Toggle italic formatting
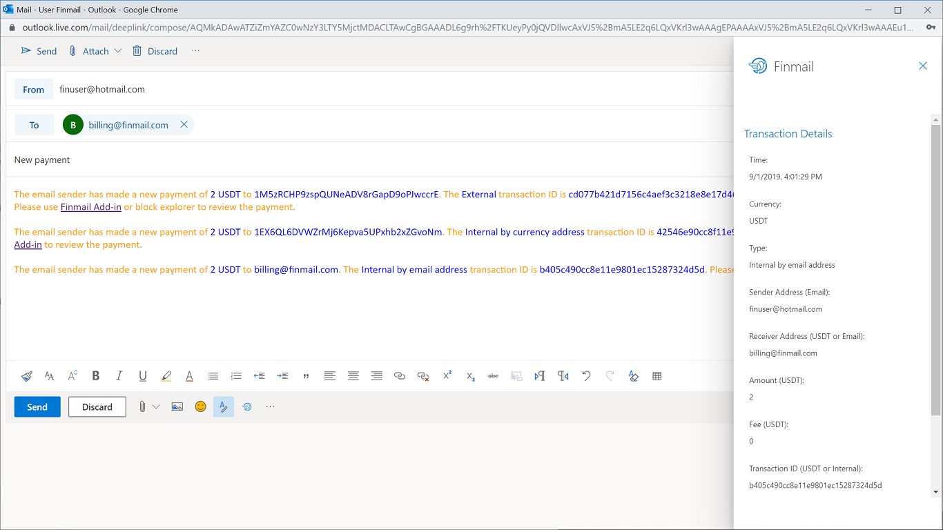This screenshot has height=530, width=943. click(x=119, y=376)
